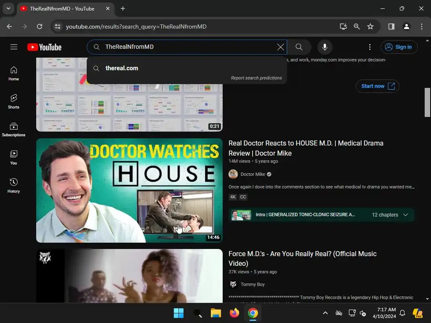Launch Firefox from the taskbar
This screenshot has height=323, width=431.
pyautogui.click(x=234, y=313)
